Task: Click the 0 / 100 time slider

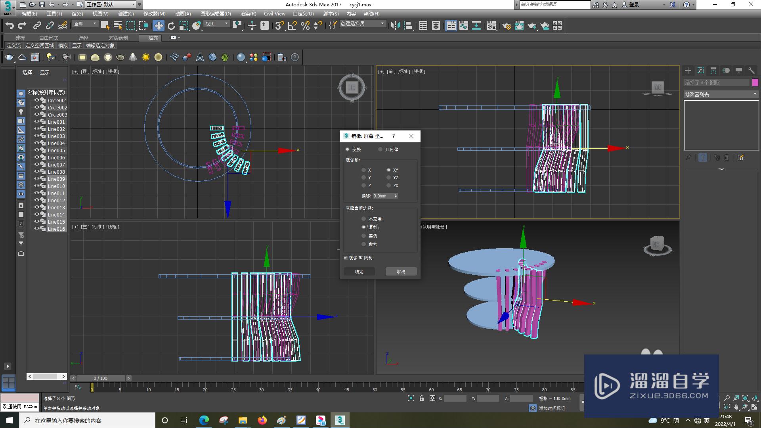Action: tap(100, 379)
